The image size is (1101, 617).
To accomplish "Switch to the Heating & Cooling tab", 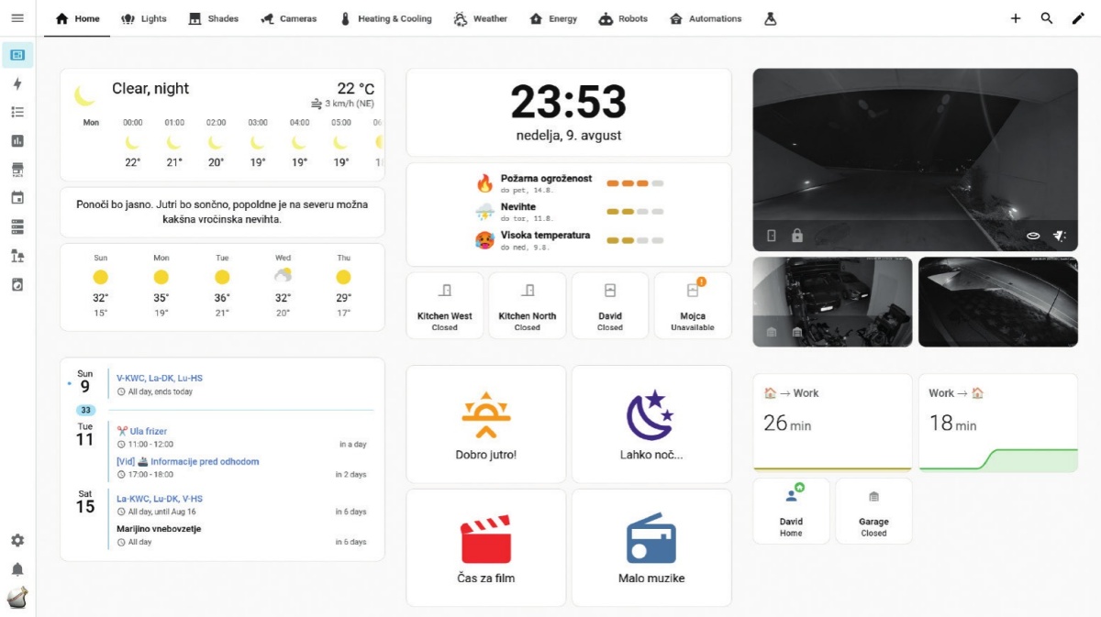I will (x=385, y=18).
